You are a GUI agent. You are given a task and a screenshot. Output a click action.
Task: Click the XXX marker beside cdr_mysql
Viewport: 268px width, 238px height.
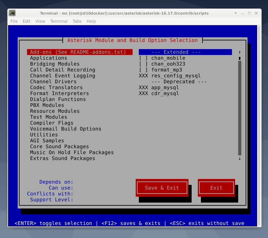click(143, 94)
